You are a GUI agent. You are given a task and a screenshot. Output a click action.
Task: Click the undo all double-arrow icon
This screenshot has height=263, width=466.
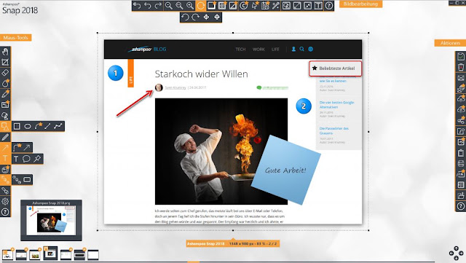click(x=137, y=6)
